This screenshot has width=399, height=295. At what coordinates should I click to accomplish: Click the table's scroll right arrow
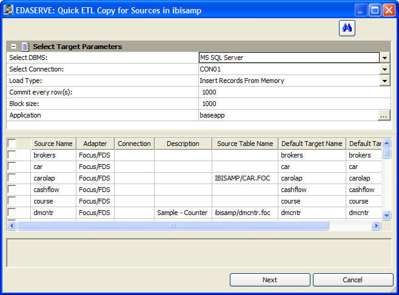pos(376,226)
